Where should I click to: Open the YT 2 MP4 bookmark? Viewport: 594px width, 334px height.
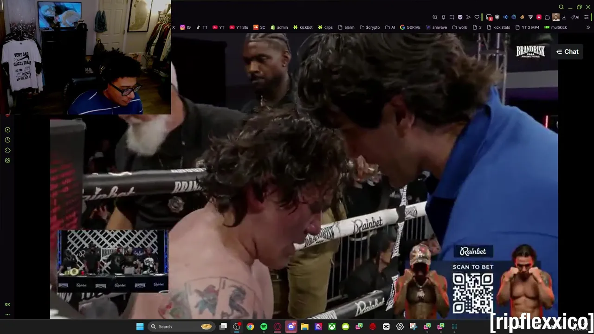pos(527,27)
